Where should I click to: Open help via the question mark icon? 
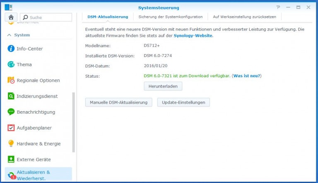(x=278, y=7)
